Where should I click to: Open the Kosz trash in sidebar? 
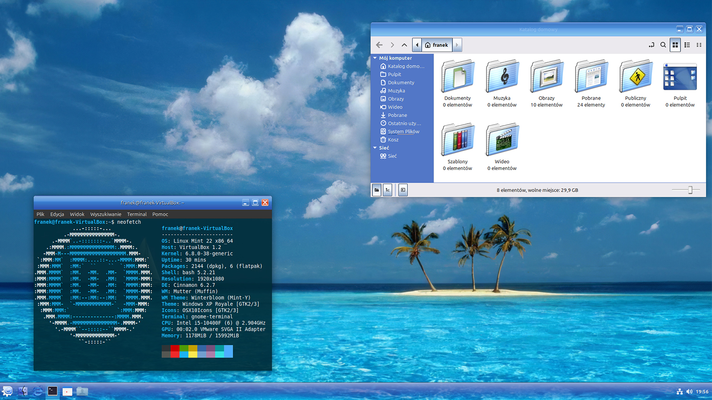393,140
